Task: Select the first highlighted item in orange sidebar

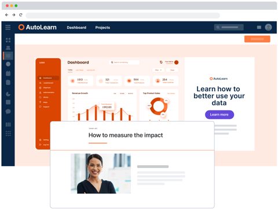Action: click(48, 78)
